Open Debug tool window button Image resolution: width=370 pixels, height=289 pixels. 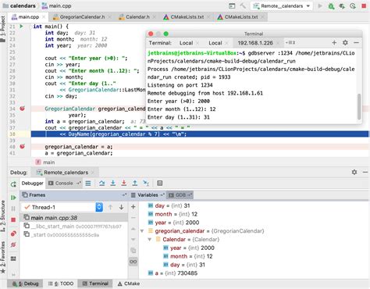(x=26, y=284)
